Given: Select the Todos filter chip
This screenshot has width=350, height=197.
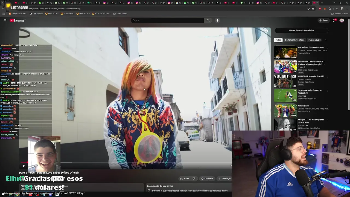Looking at the screenshot, I should point(278,40).
